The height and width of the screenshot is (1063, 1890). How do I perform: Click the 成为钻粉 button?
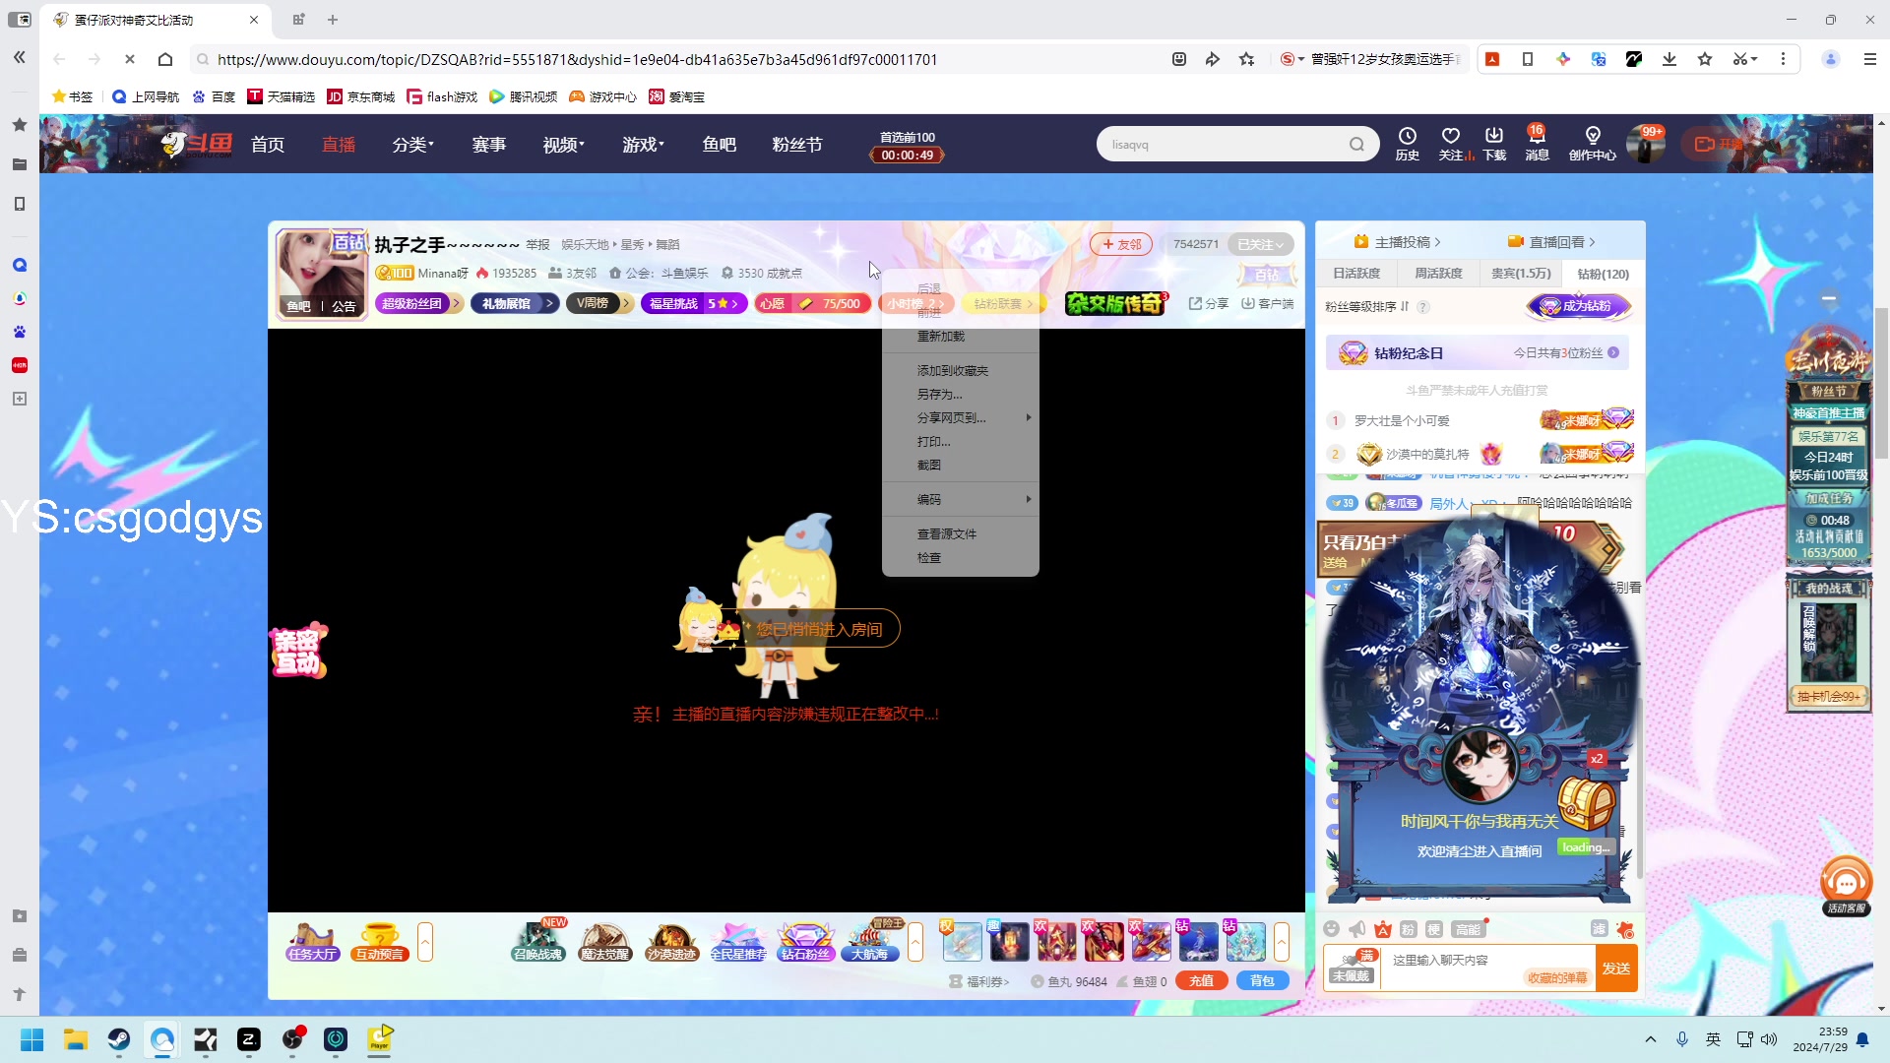coord(1580,306)
